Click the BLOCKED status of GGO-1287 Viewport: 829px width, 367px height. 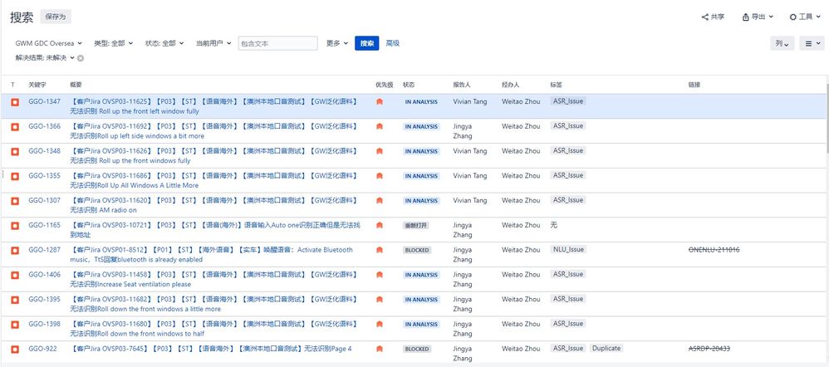pos(417,250)
